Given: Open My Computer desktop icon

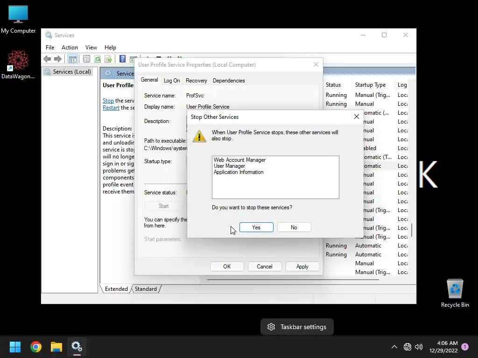Looking at the screenshot, I should coord(18,19).
